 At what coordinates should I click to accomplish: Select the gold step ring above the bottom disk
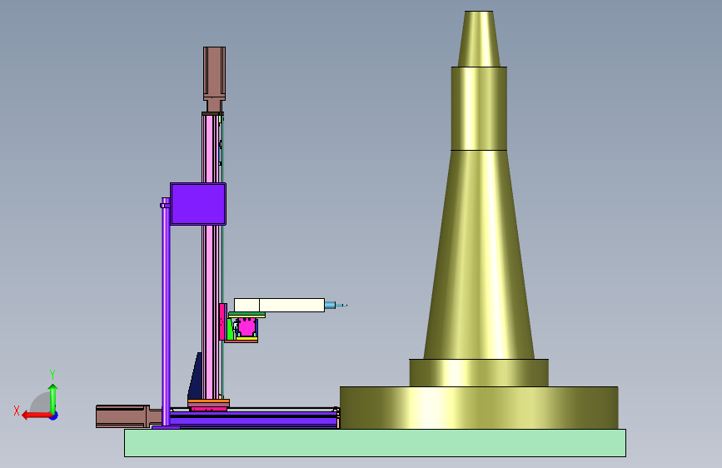479,372
